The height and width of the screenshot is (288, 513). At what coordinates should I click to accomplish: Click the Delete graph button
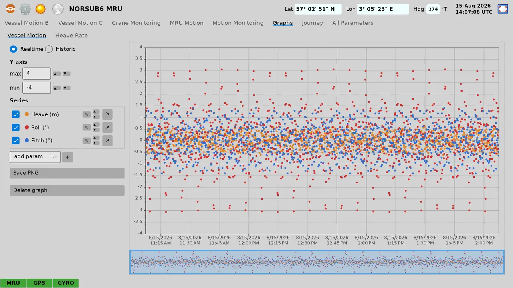tap(67, 190)
